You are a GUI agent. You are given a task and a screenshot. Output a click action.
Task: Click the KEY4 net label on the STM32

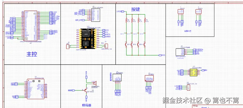(46, 34)
